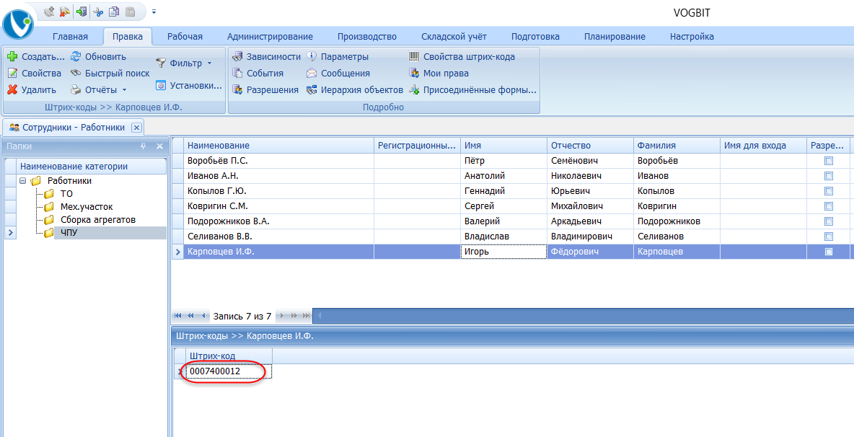Open the Фильтр dropdown
The width and height of the screenshot is (854, 437).
[x=209, y=63]
